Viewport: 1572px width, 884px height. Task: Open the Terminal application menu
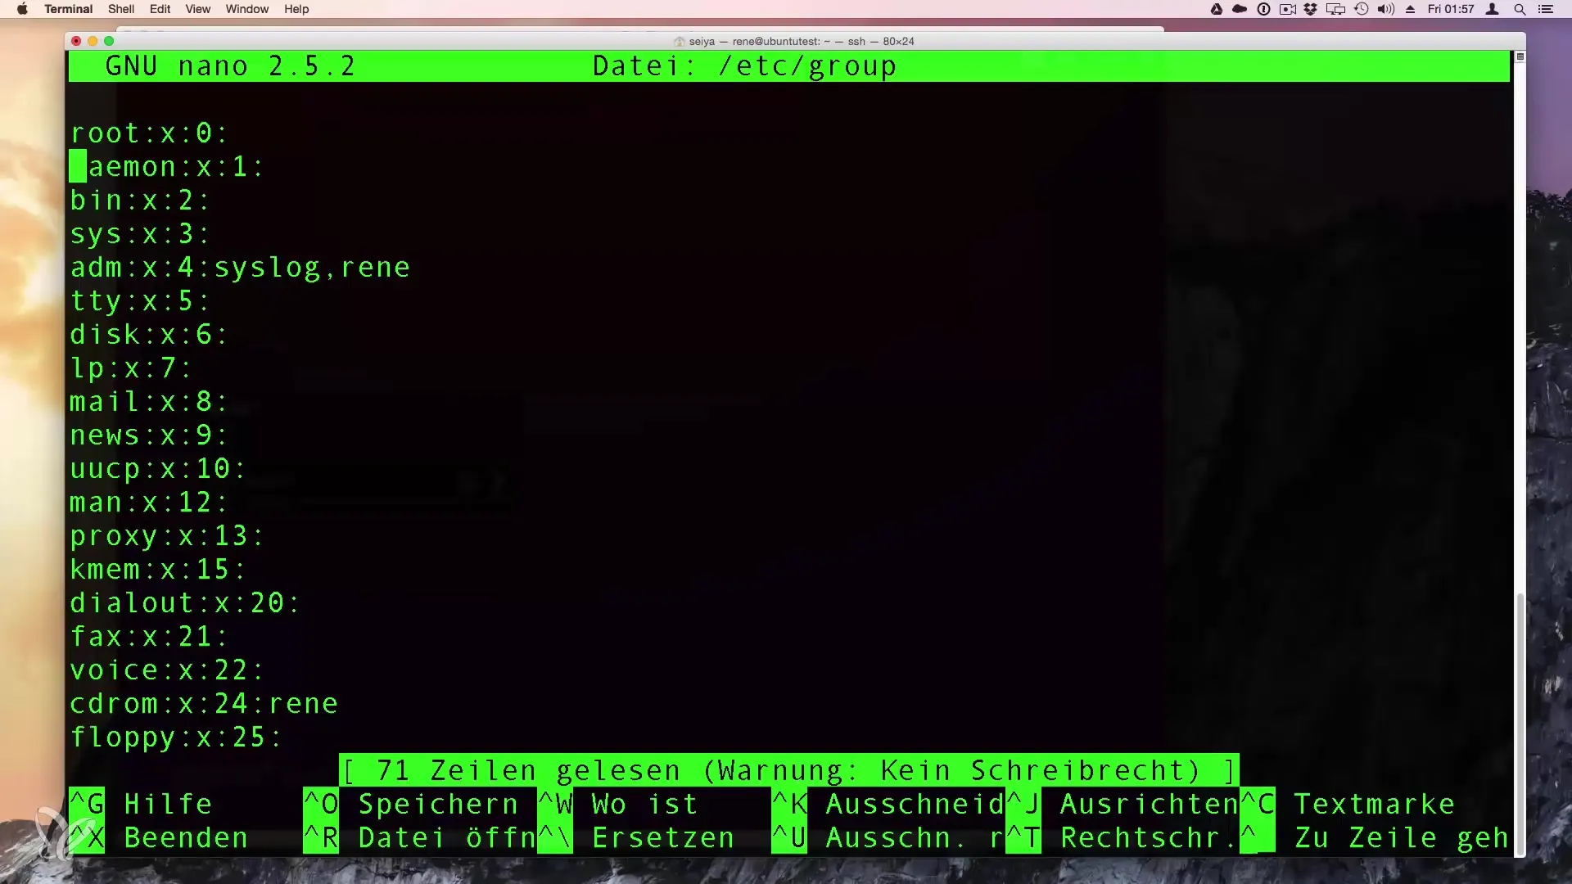[68, 9]
